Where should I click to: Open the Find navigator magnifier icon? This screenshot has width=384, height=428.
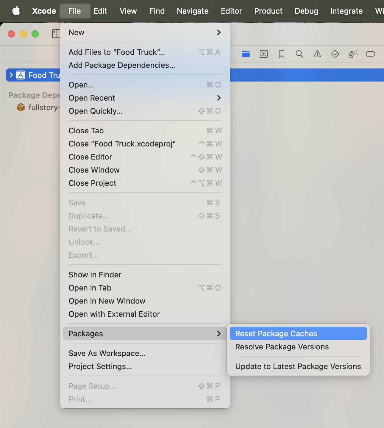(x=299, y=54)
